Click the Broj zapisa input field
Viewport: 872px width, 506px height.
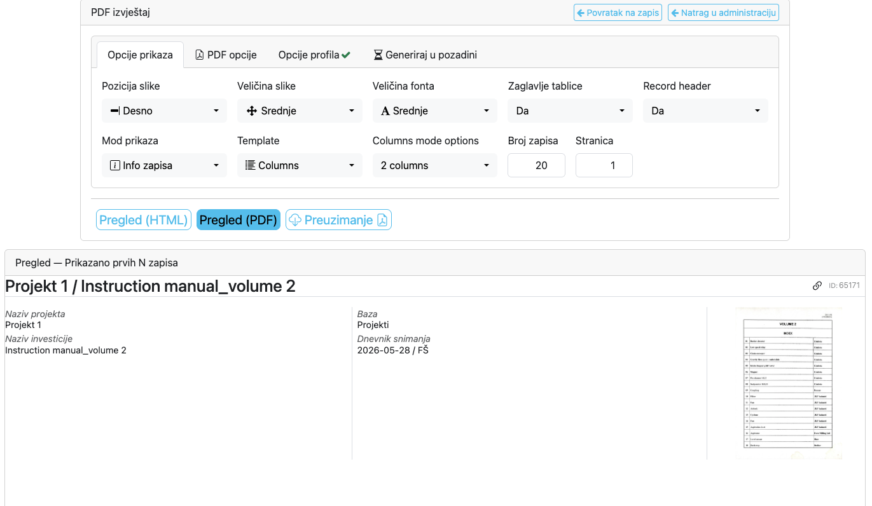[x=536, y=165]
